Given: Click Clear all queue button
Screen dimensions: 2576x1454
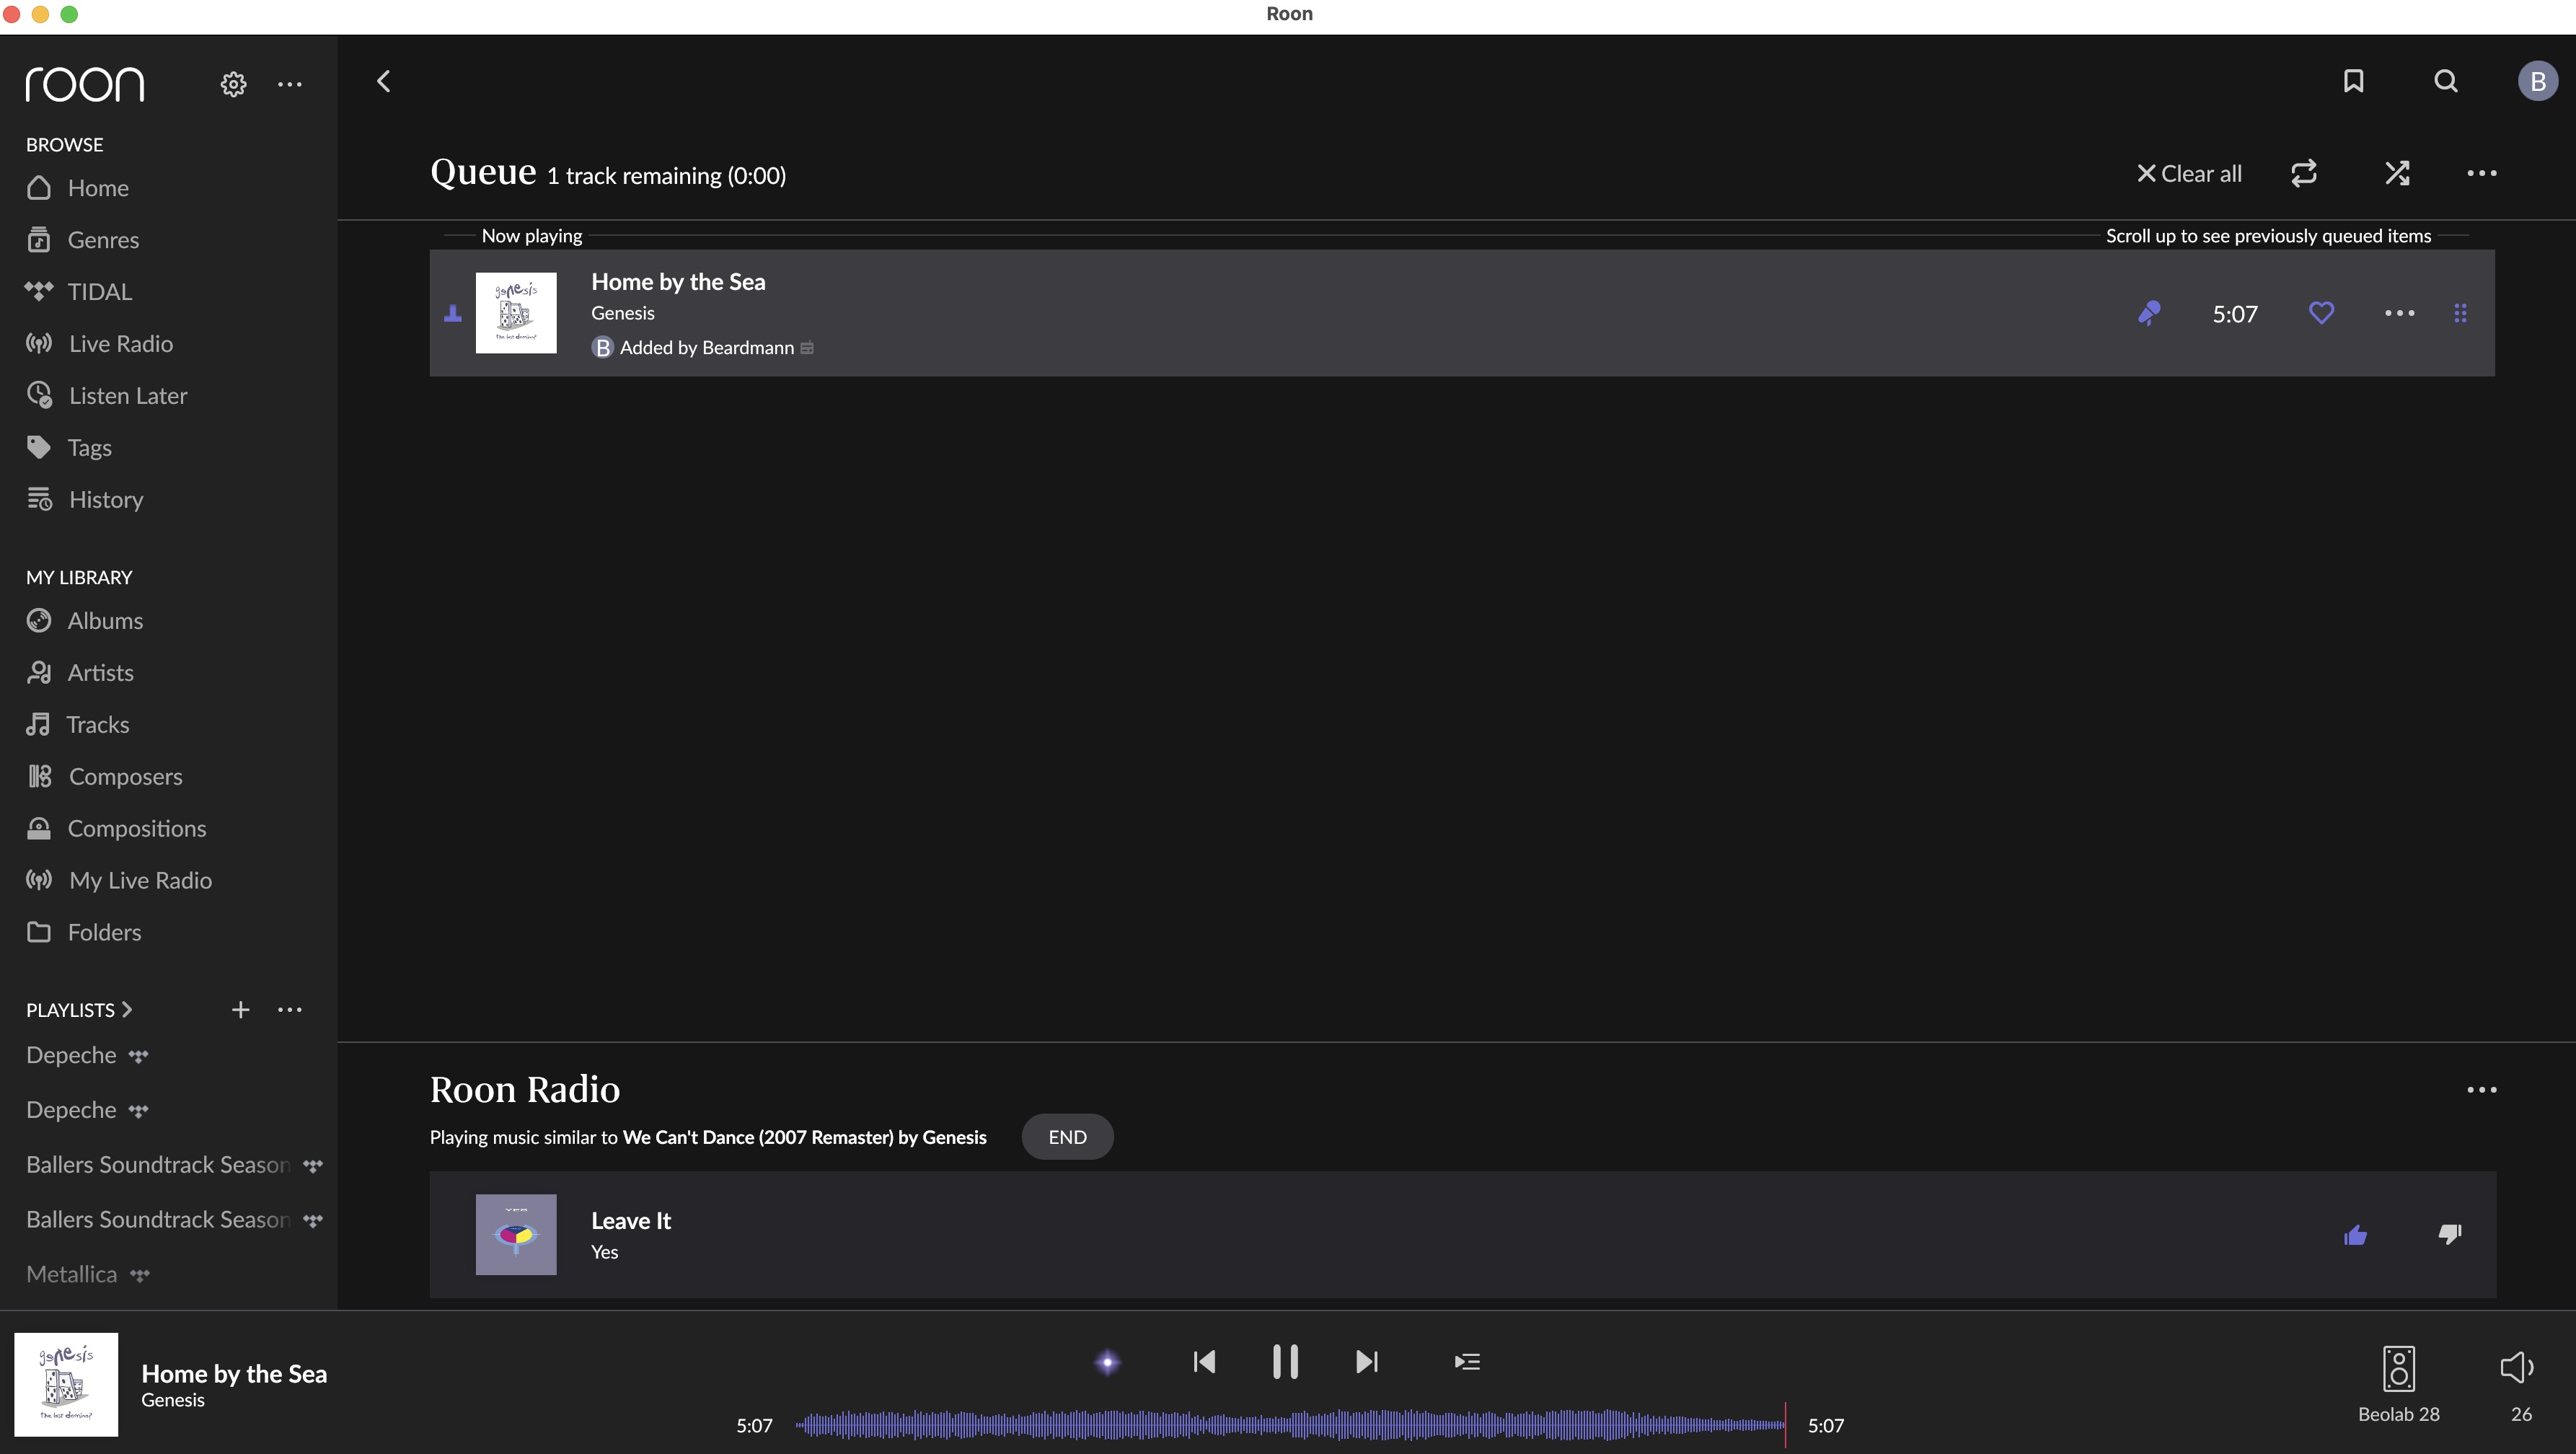Looking at the screenshot, I should tap(2189, 174).
